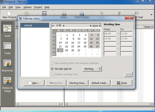
Task: Open the Working day type dropdown
Action: click(92, 69)
